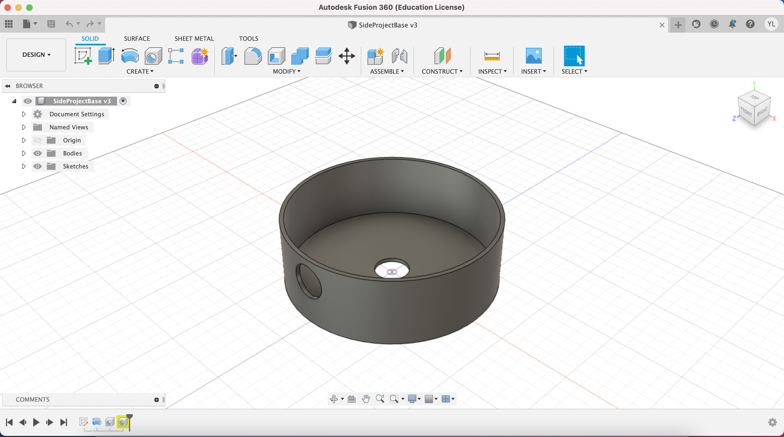The height and width of the screenshot is (437, 784).
Task: Select the Move/Copy tool
Action: pos(347,56)
